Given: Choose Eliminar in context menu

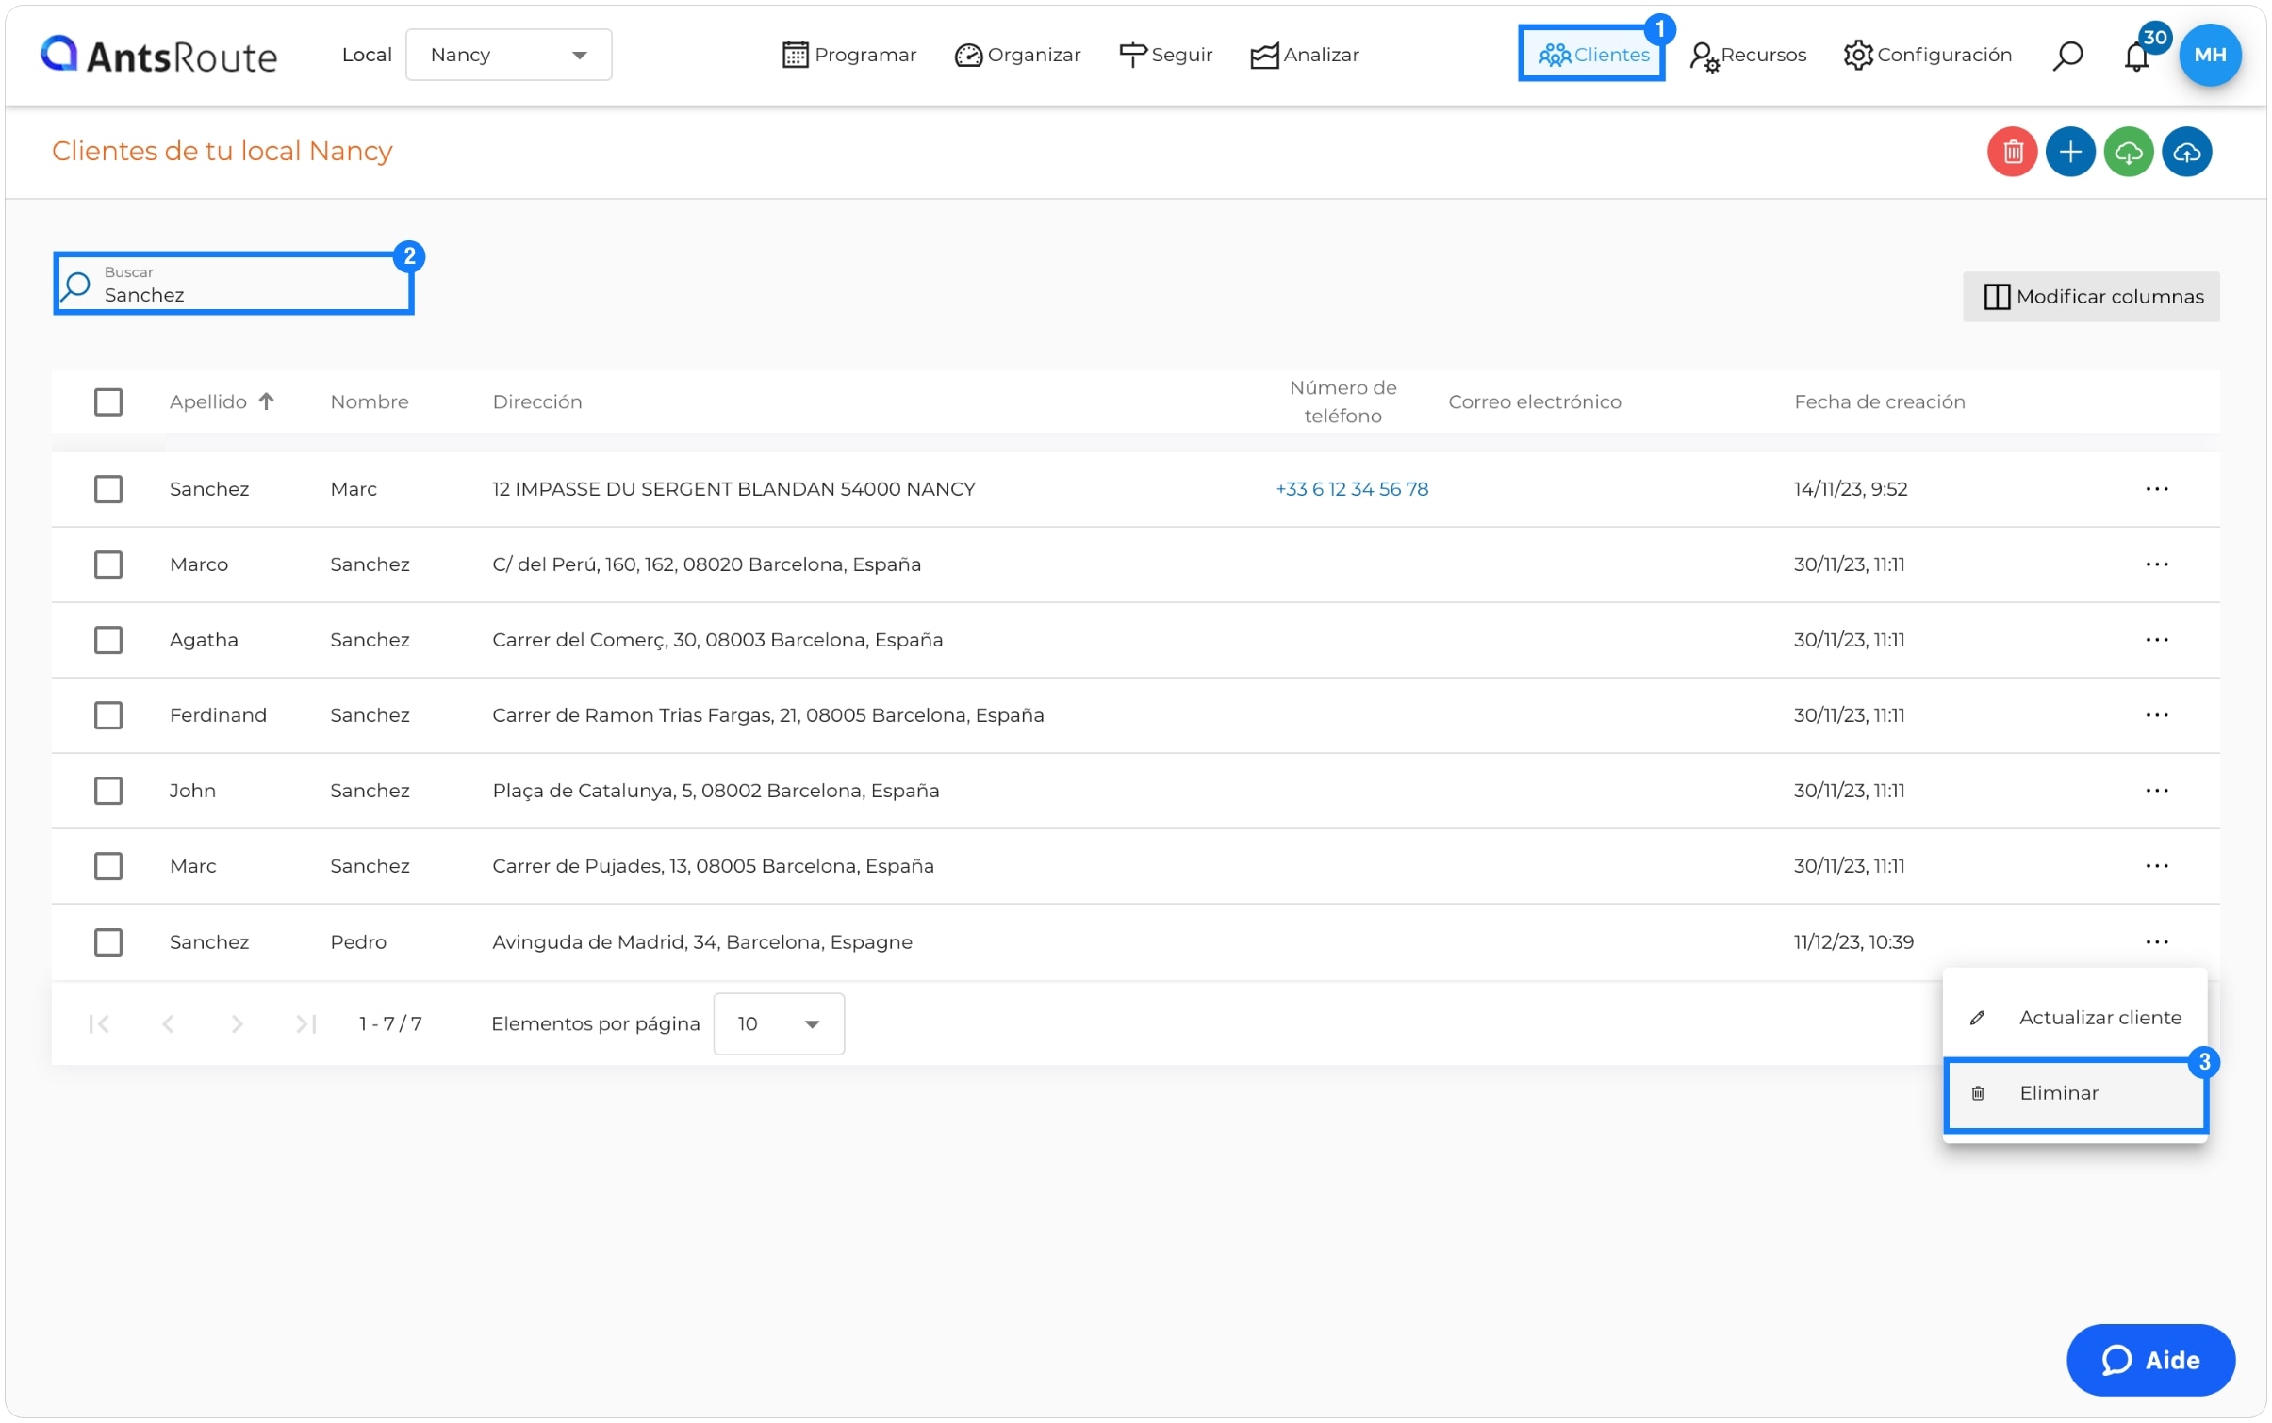Looking at the screenshot, I should [2074, 1093].
